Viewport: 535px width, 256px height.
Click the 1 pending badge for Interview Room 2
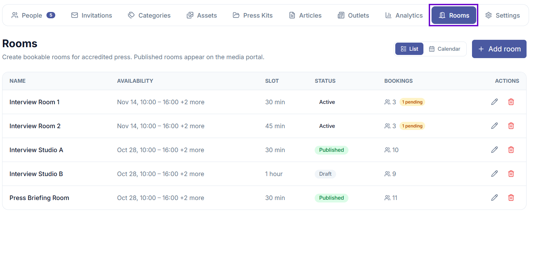pyautogui.click(x=412, y=126)
